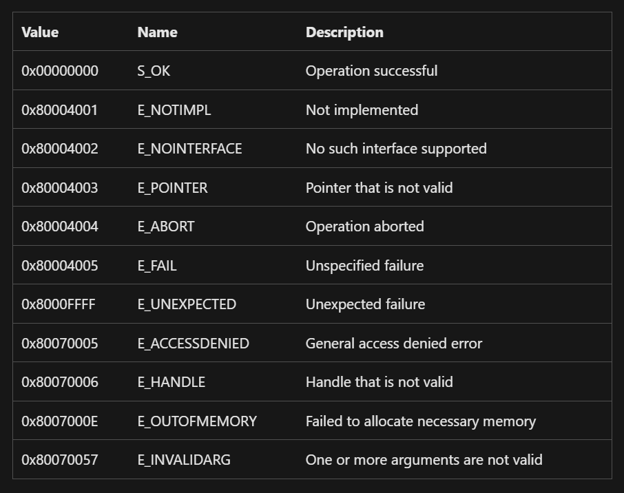The height and width of the screenshot is (493, 624).
Task: Click "Handle that is not valid" description
Action: tap(379, 382)
